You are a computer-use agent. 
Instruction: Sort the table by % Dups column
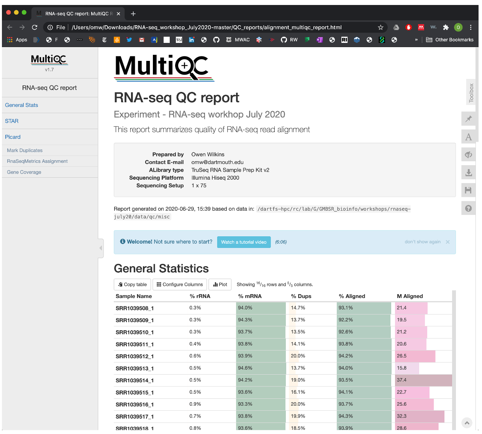[x=301, y=296]
